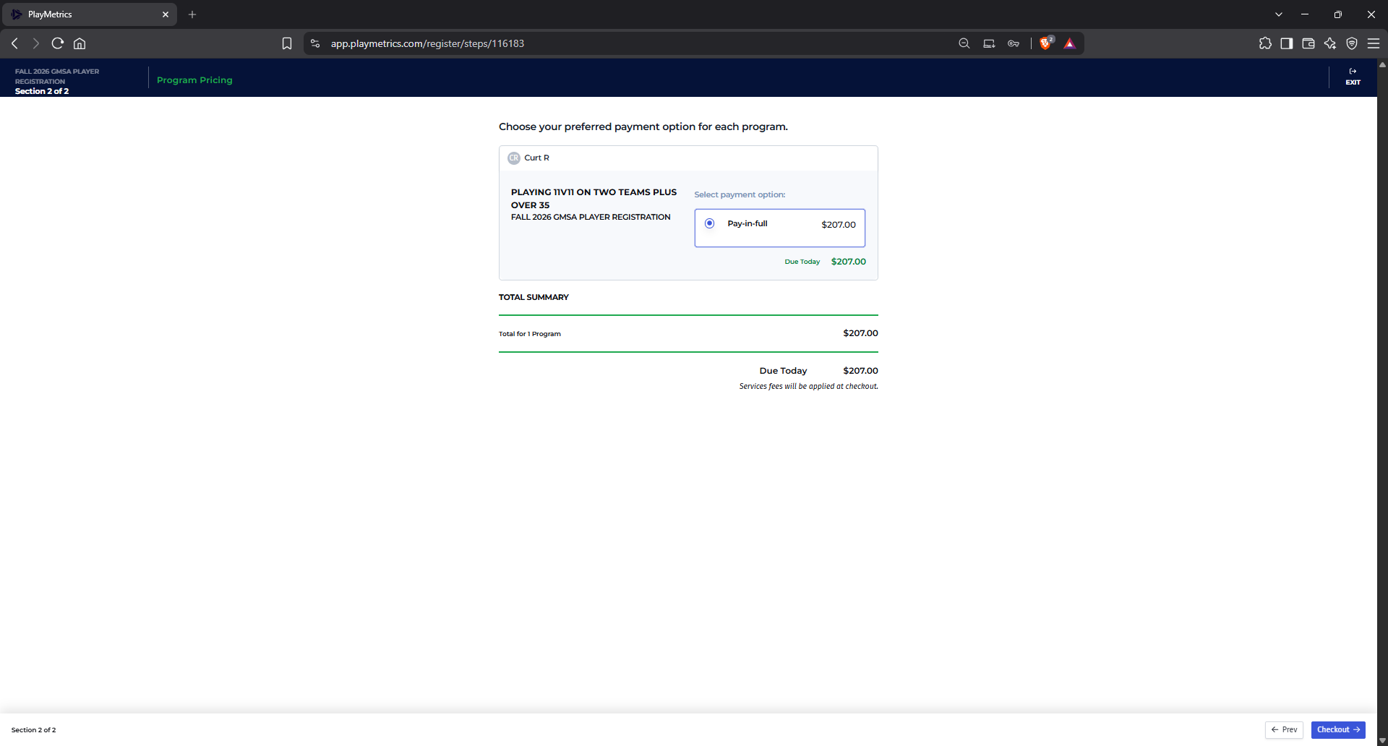Click the cast/install screen icon in address bar
Screen dimensions: 1388x746
coord(989,43)
